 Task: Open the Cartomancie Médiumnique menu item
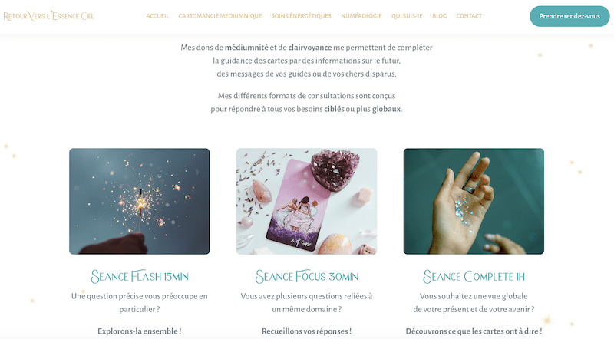click(x=220, y=16)
